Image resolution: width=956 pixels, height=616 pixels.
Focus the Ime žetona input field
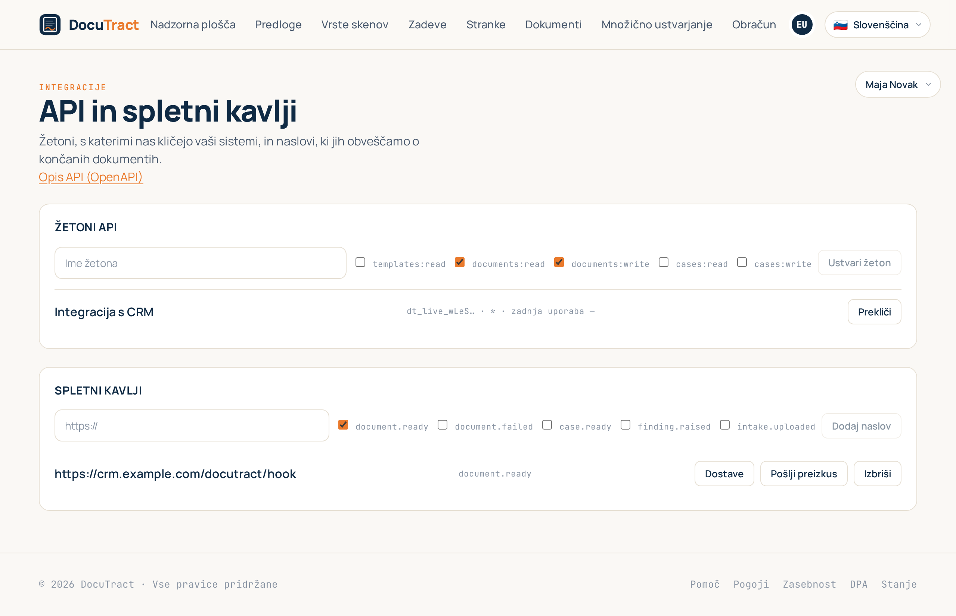coord(200,263)
